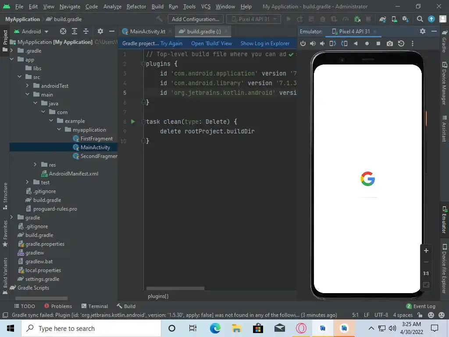Take emulator screenshot with camera icon

(389, 43)
